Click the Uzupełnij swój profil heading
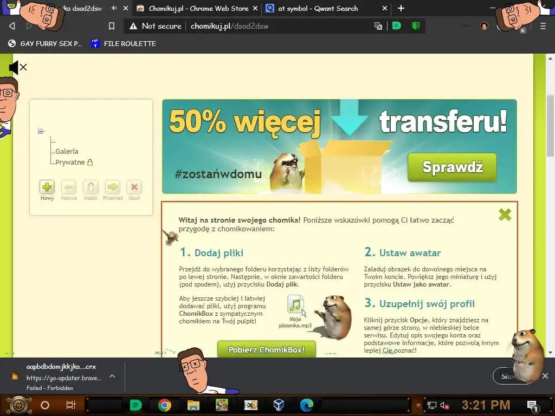 point(427,304)
